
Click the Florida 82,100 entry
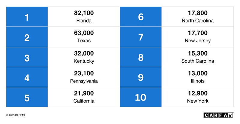(84, 17)
